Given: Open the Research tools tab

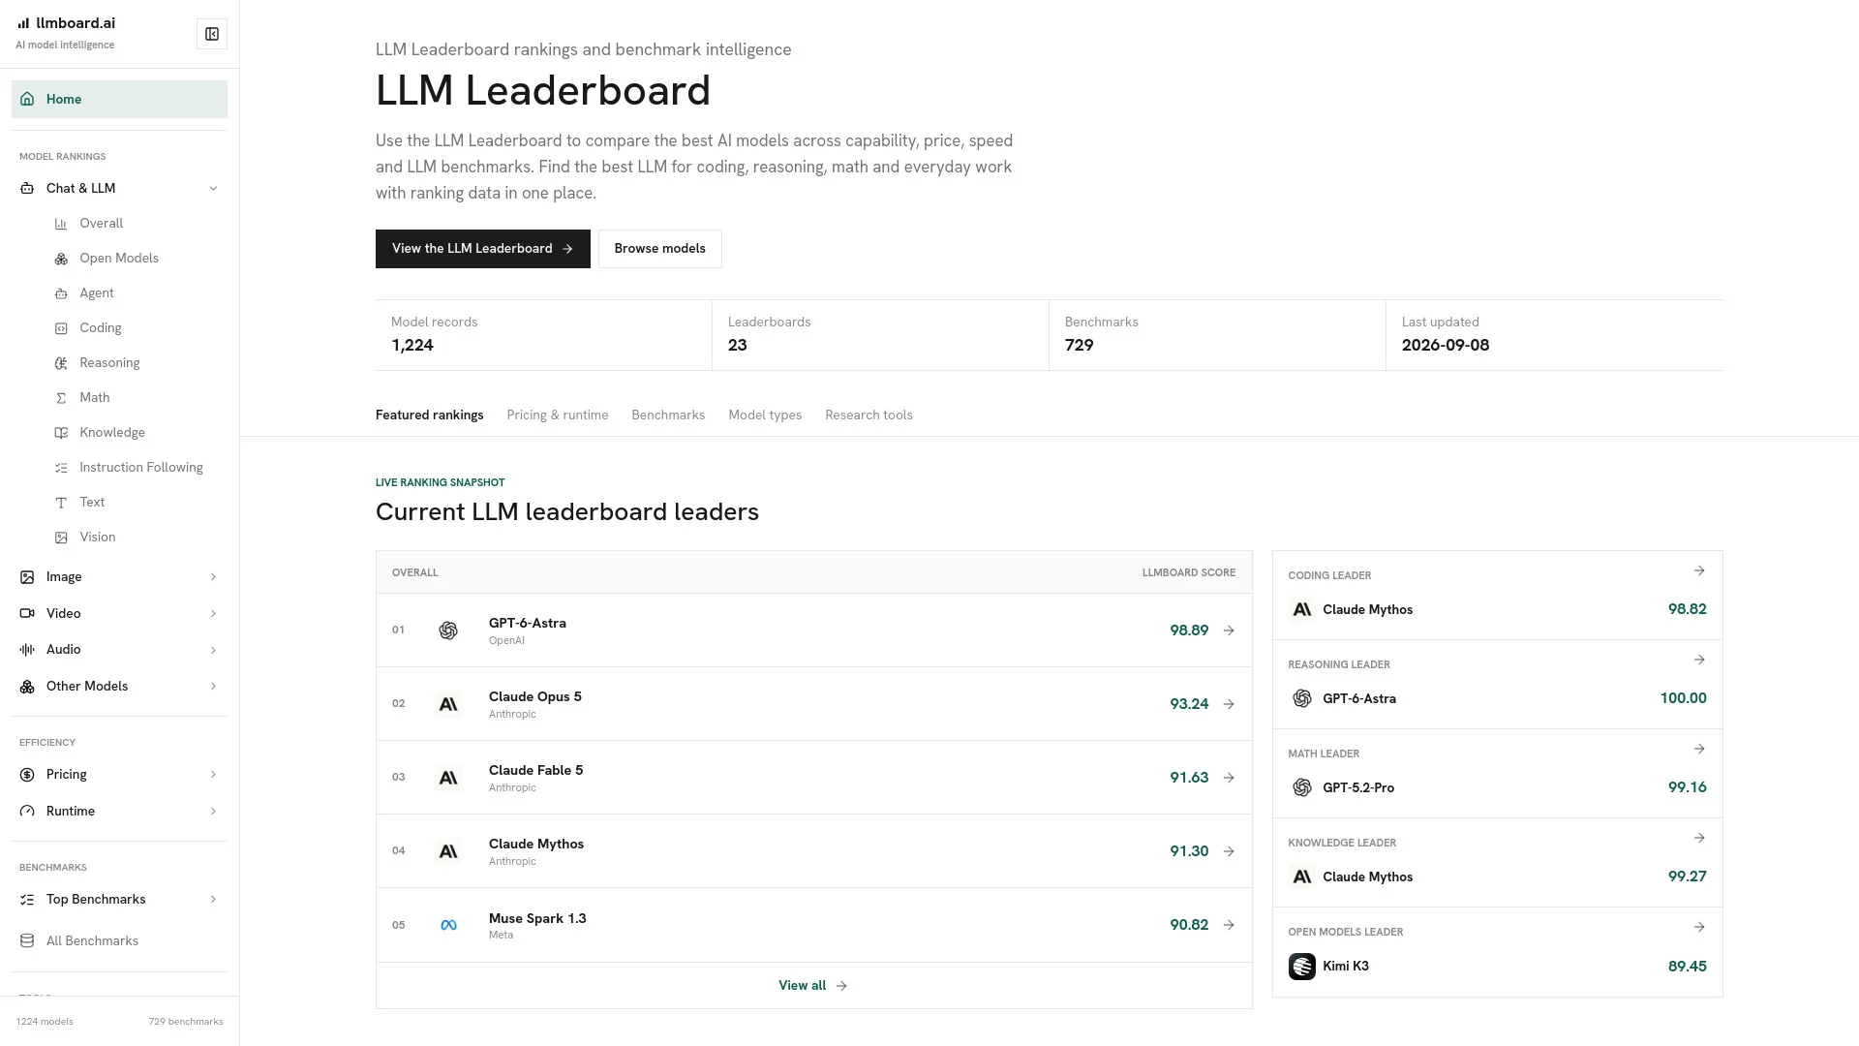Looking at the screenshot, I should 869,415.
